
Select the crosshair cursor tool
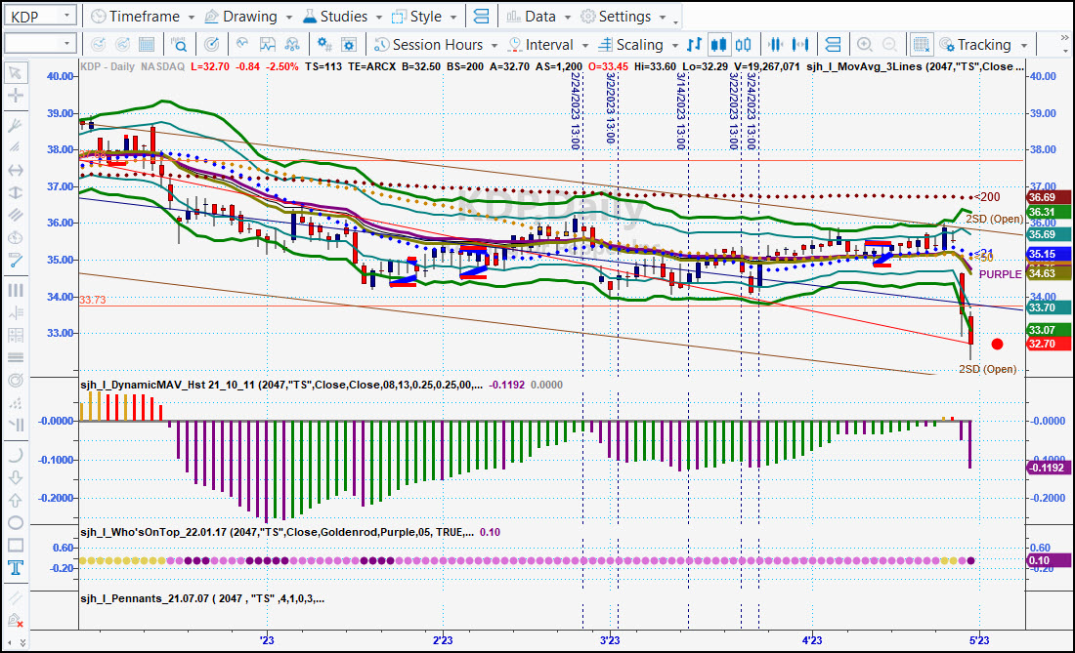click(15, 96)
